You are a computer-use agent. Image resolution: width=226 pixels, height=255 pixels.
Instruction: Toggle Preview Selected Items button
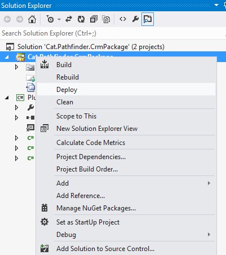[x=148, y=19]
